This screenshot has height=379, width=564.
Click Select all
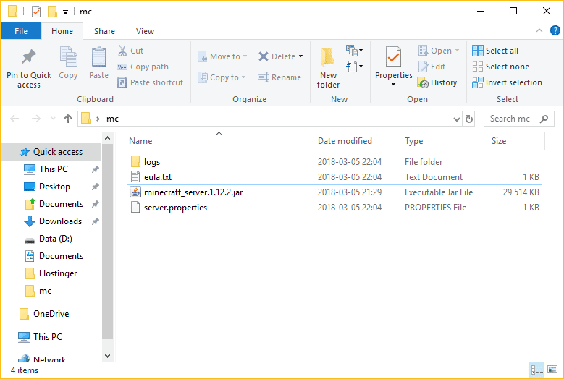click(x=495, y=51)
